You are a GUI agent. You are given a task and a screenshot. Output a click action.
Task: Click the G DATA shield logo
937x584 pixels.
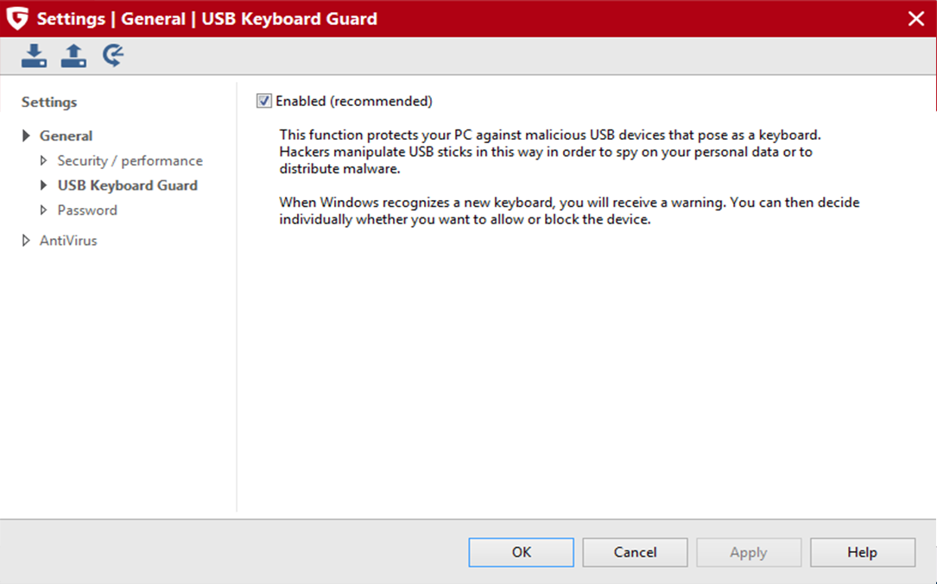(17, 18)
